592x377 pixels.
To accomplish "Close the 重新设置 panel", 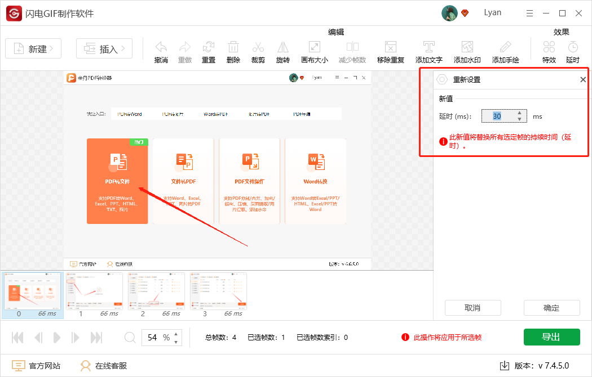I will pos(583,79).
